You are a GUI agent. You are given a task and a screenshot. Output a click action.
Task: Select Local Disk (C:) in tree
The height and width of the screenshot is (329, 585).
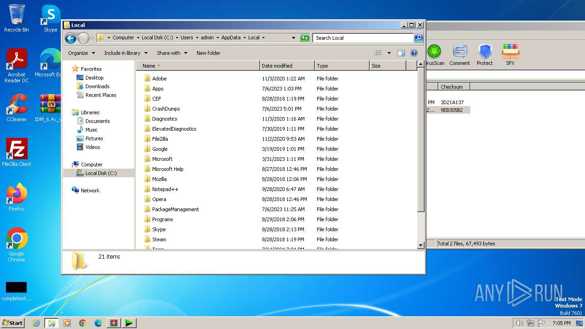point(101,173)
